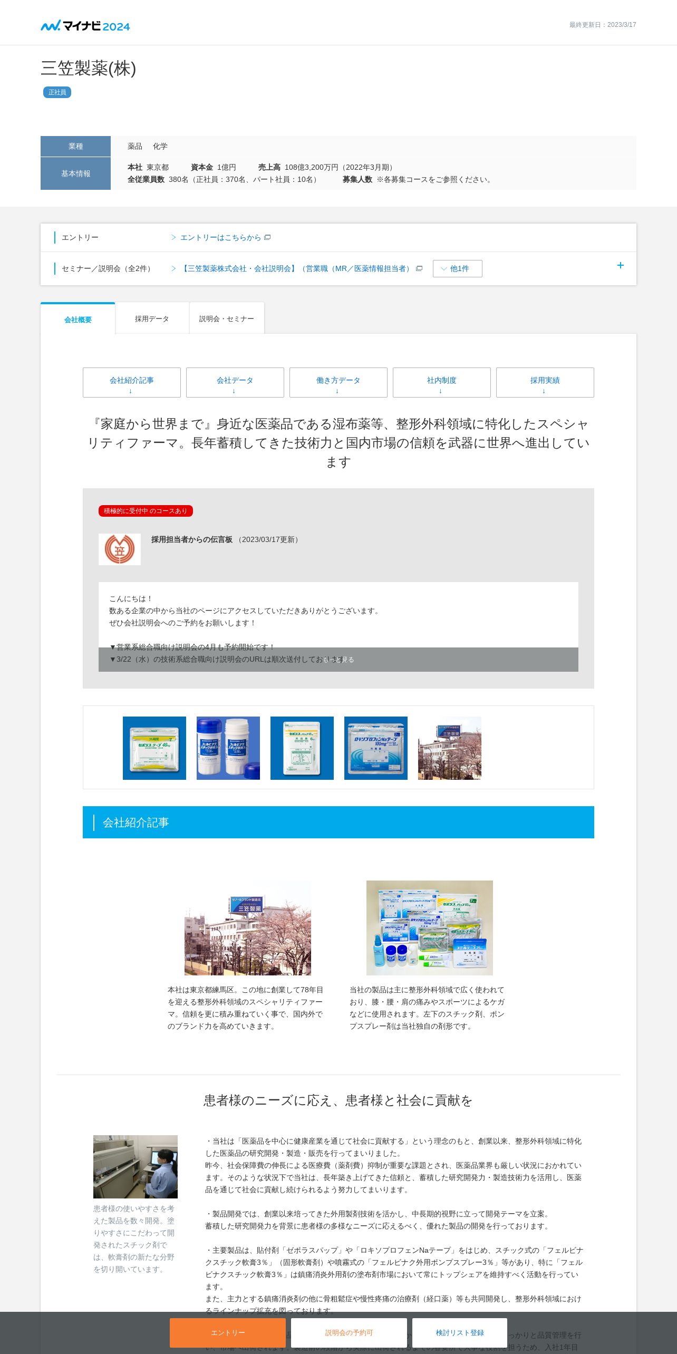
Task: Click the 正社員 badge
Action: 57,92
